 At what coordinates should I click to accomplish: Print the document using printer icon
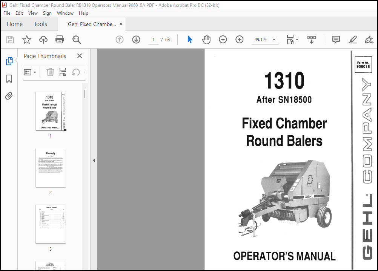(60, 40)
